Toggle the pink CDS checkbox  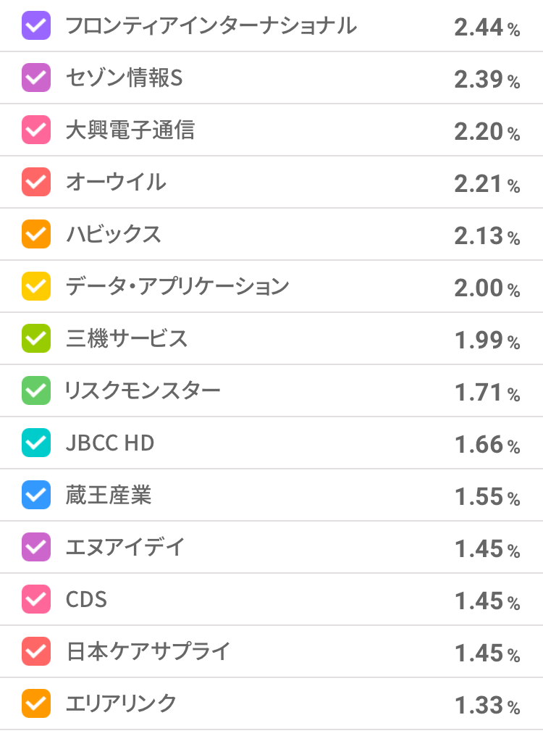pyautogui.click(x=36, y=600)
